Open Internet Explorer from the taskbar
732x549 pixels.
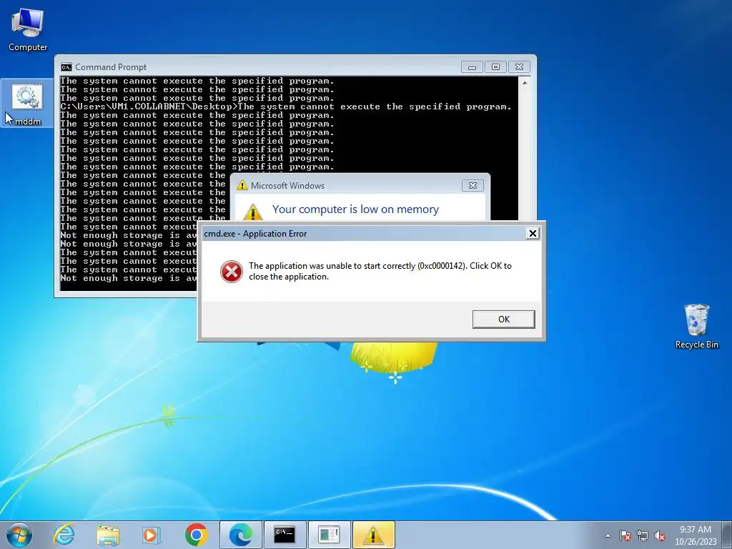coord(64,535)
